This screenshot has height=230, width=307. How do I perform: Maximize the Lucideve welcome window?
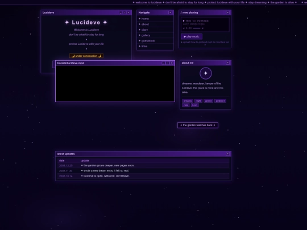125,12
